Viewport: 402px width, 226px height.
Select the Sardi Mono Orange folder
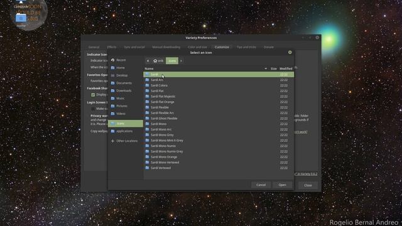(x=219, y=157)
